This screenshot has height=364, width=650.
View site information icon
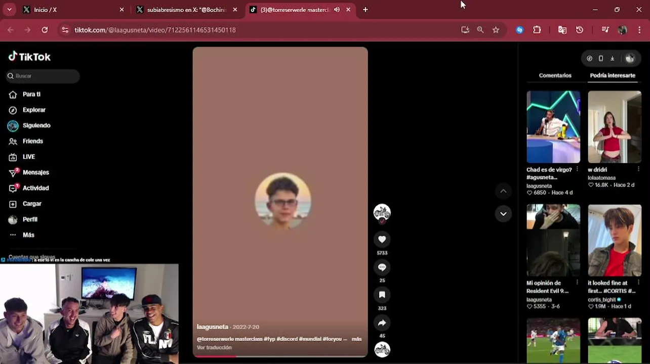pyautogui.click(x=65, y=30)
